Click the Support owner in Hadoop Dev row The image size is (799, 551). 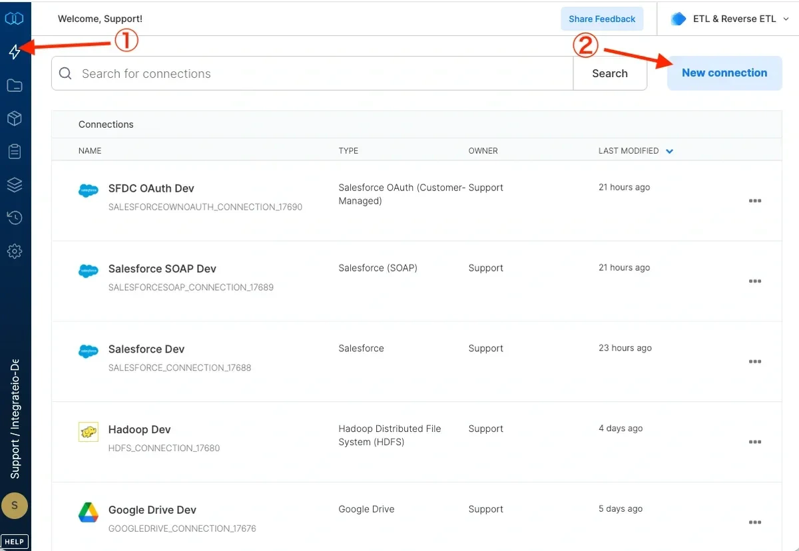485,429
